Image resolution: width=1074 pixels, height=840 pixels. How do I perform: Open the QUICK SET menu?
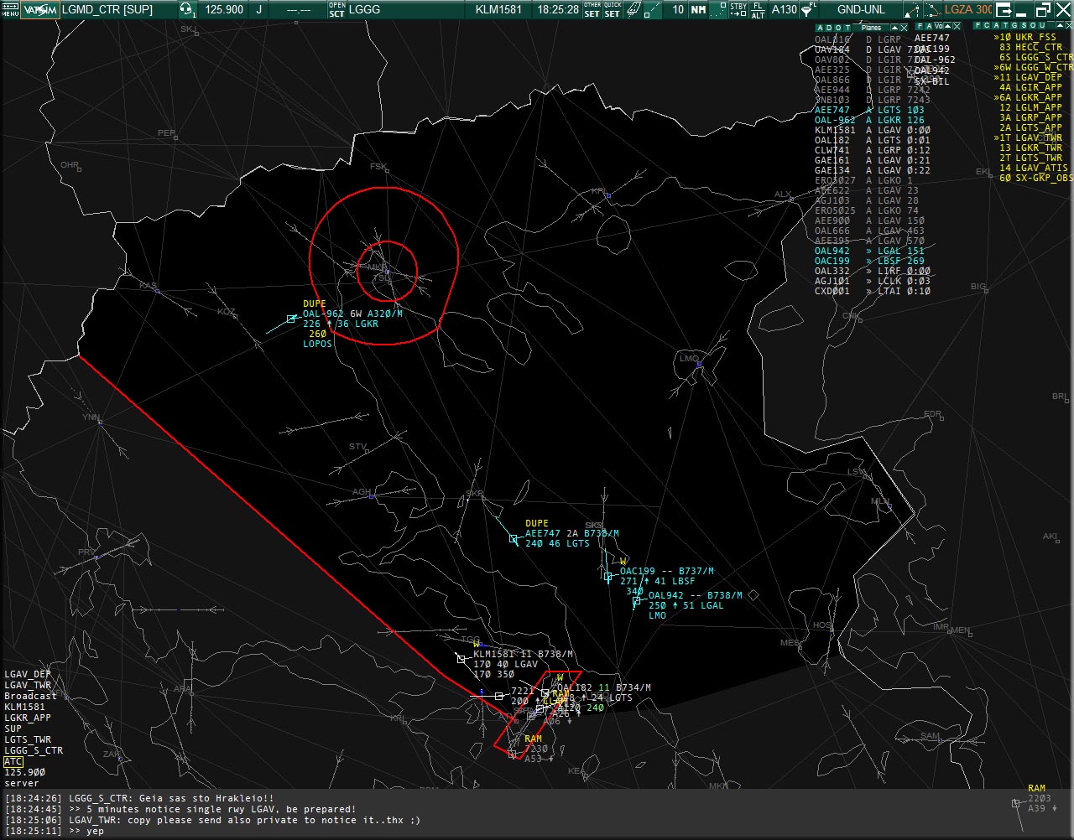(x=613, y=10)
